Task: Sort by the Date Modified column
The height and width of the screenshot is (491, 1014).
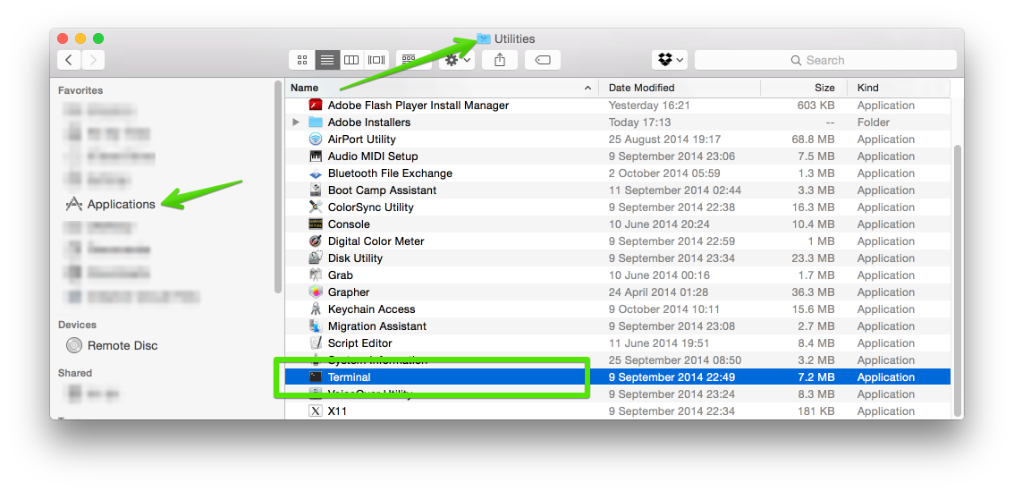Action: [x=680, y=88]
